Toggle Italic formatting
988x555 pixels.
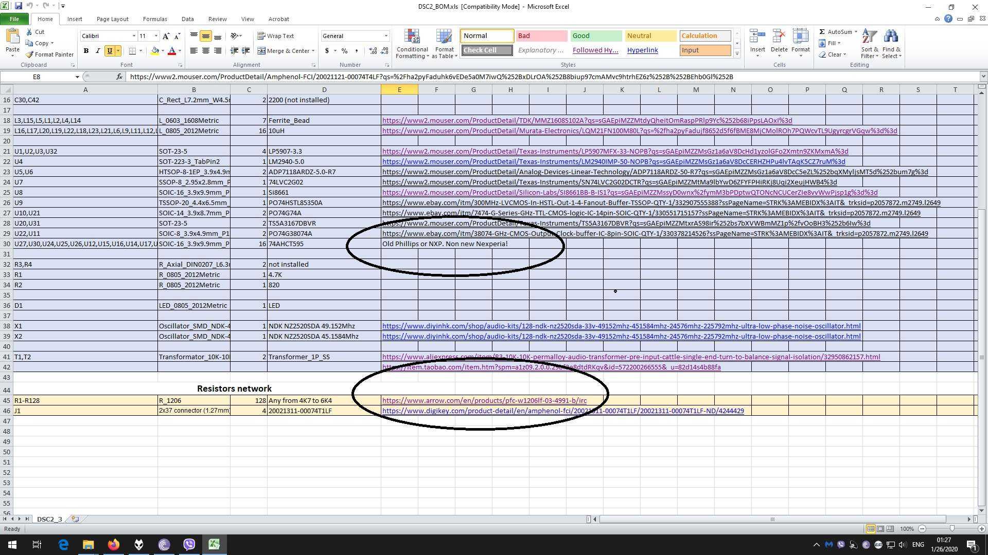pyautogui.click(x=98, y=51)
